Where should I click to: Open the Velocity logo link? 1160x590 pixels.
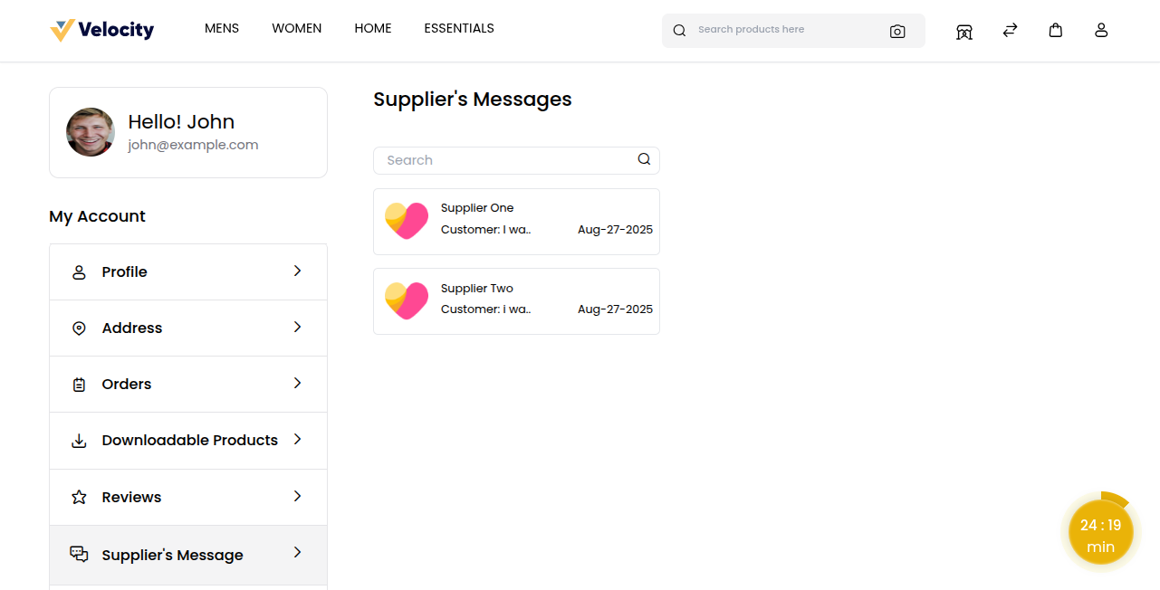101,30
